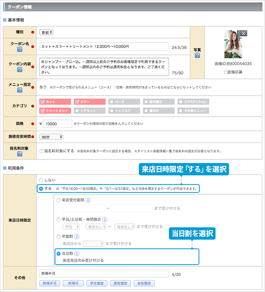This screenshot has height=292, width=265.
Task: Focus the クーポン内容 text area
Action: click(x=104, y=67)
